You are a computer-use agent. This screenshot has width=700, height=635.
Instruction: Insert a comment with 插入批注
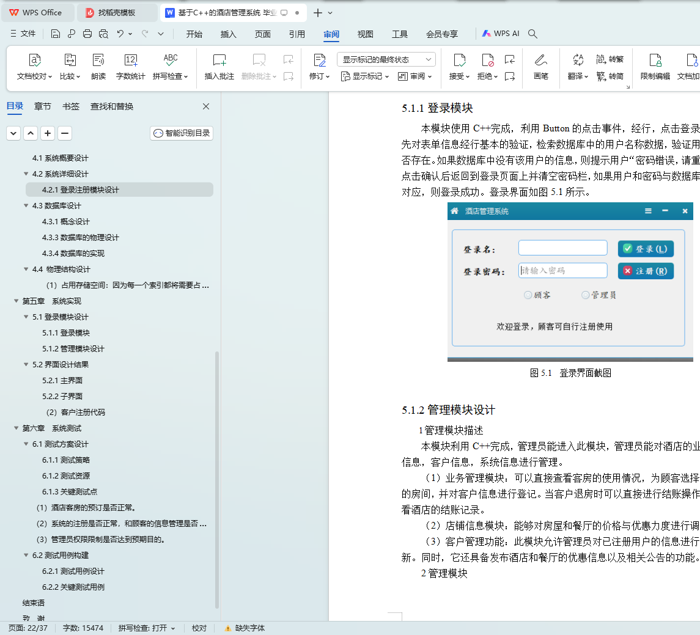(219, 67)
